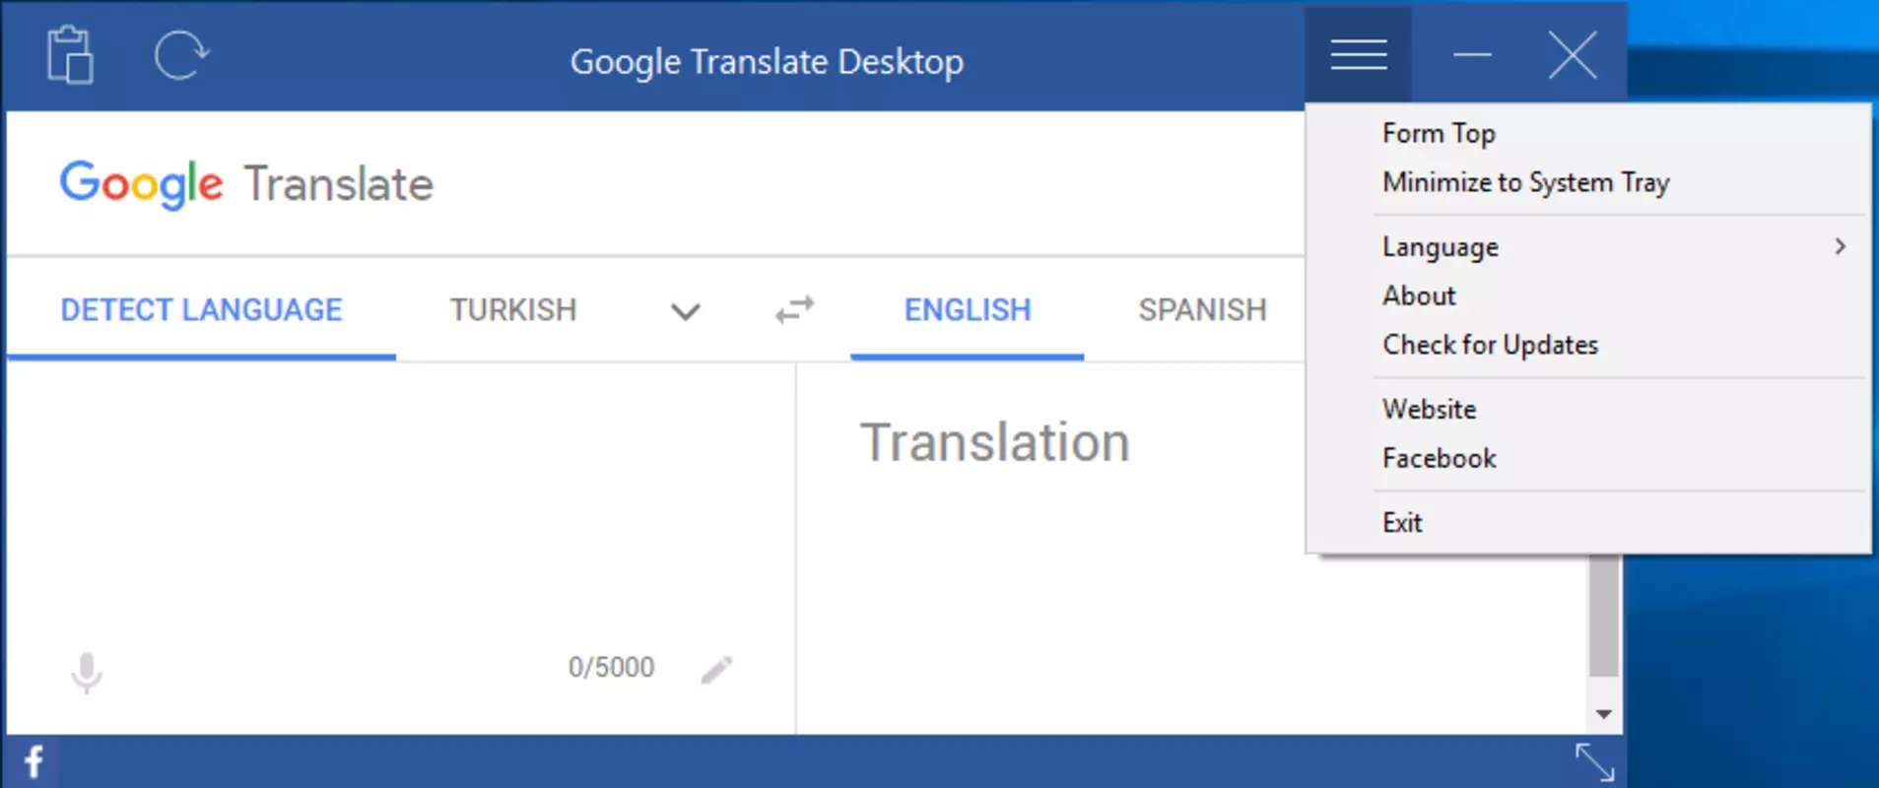Switch to DETECT LANGUAGE source tab
Viewport: 1879px width, 788px height.
tap(201, 310)
